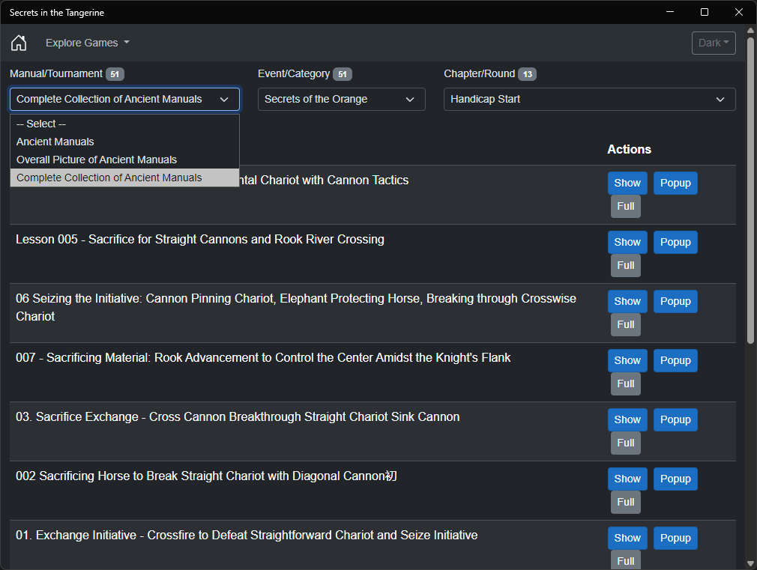
Task: Open Popup for Lesson 005
Action: click(675, 242)
